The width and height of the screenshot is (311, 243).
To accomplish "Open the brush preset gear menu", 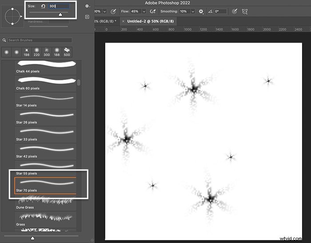I will point(87,6).
